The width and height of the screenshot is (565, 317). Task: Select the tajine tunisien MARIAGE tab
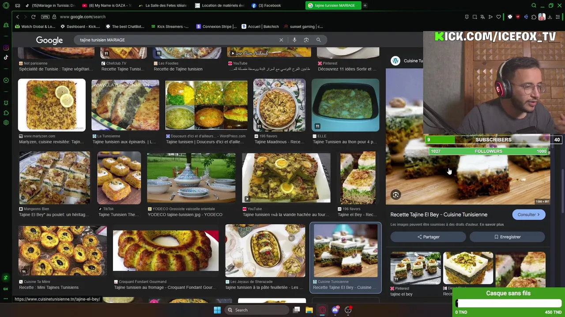333,5
